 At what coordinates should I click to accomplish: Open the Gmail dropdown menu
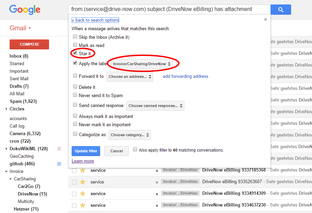(x=20, y=28)
